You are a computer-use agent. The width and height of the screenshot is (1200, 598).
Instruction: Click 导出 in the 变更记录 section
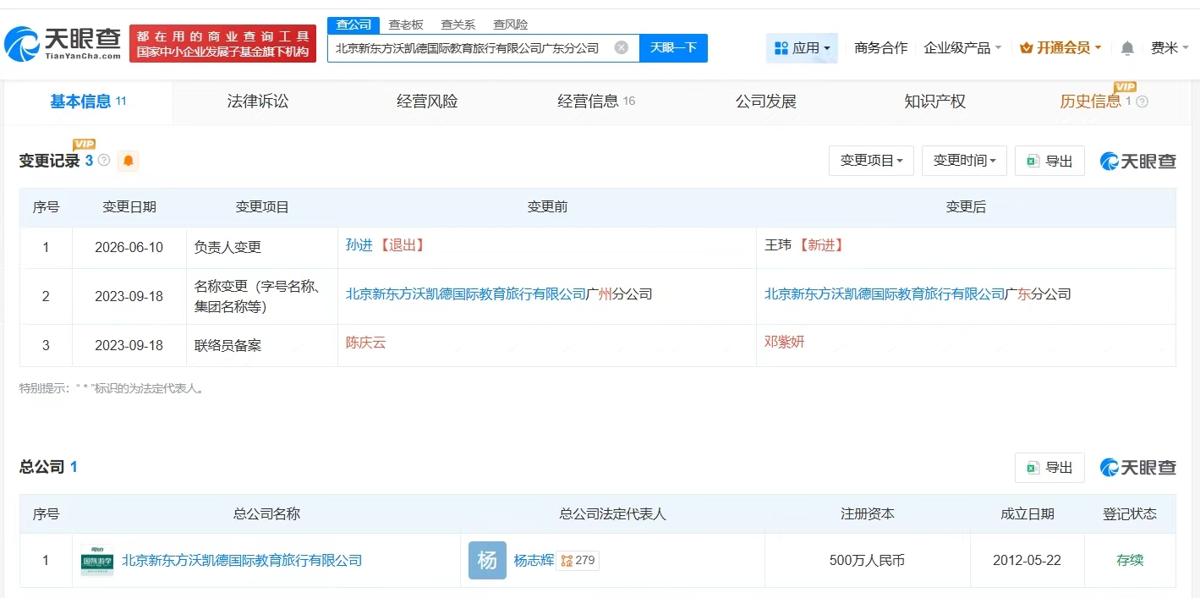click(1049, 161)
